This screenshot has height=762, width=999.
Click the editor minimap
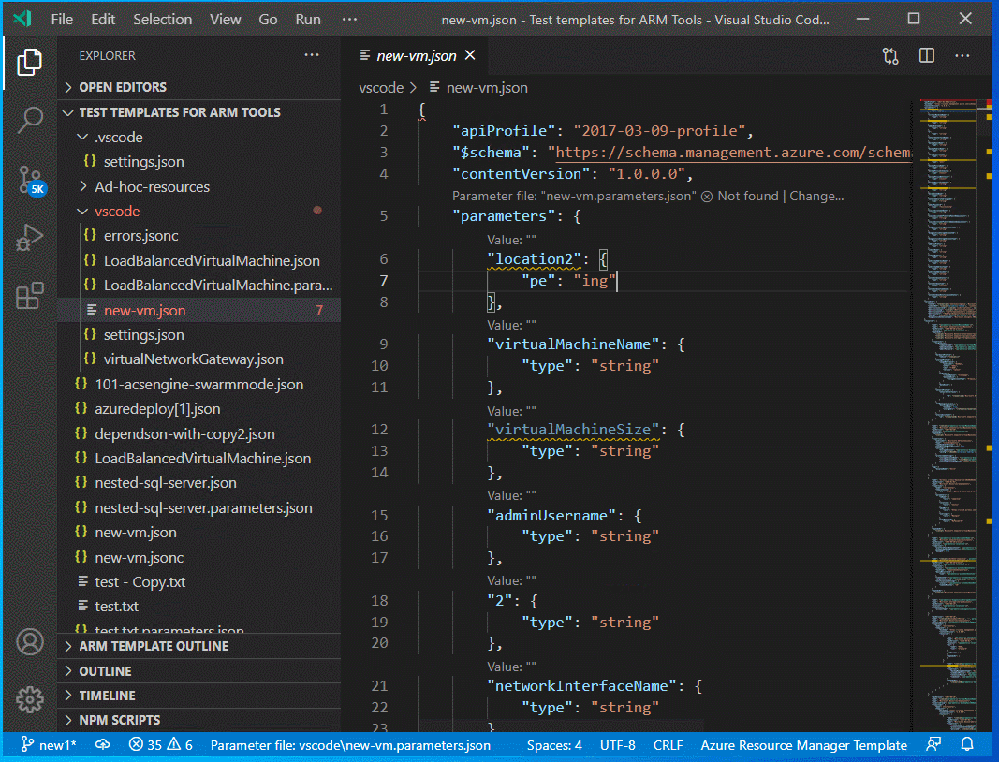pyautogui.click(x=948, y=414)
